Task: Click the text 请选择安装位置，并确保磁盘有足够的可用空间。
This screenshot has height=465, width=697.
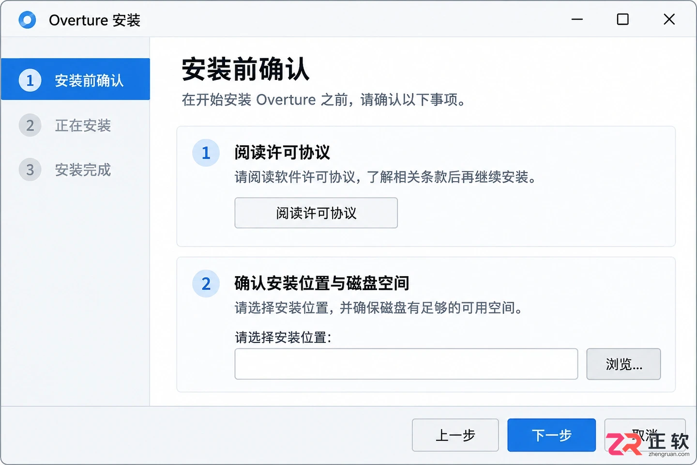Action: pyautogui.click(x=379, y=308)
